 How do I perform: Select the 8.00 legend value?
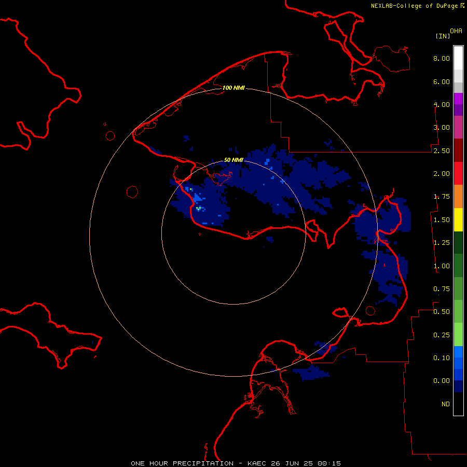(x=442, y=58)
